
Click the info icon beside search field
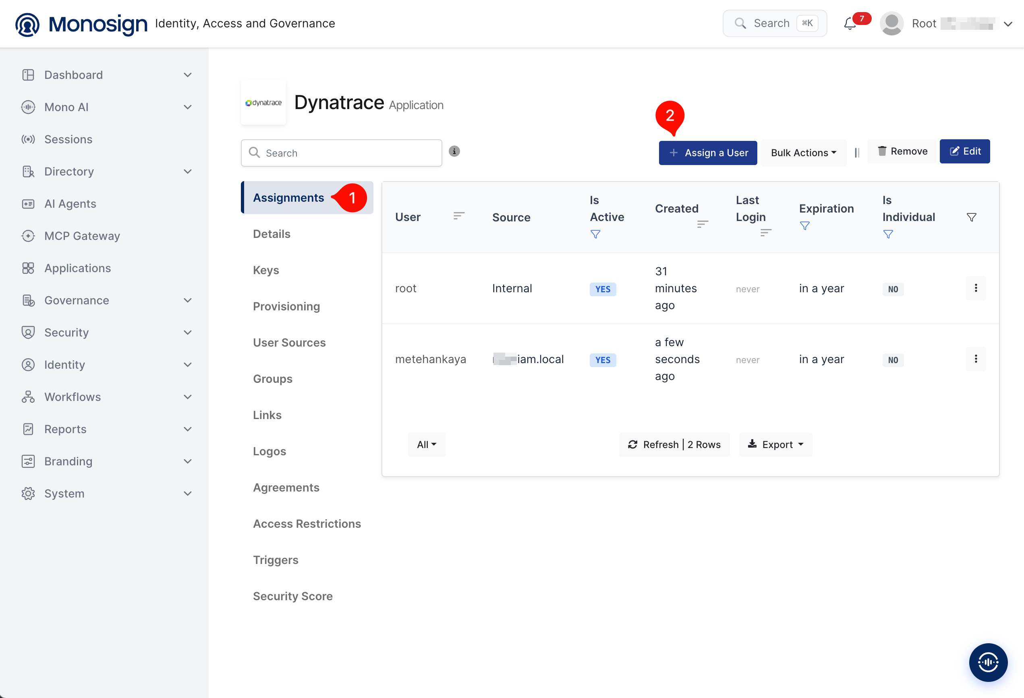pyautogui.click(x=454, y=151)
